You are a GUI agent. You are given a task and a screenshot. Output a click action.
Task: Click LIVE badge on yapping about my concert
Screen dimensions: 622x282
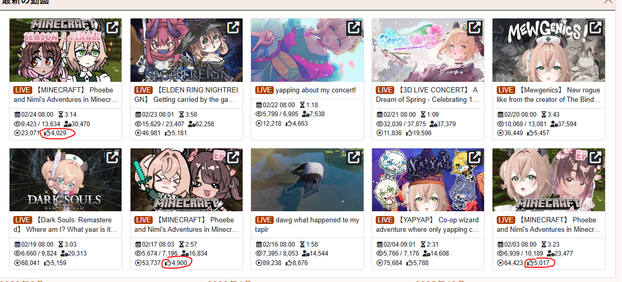coord(264,90)
